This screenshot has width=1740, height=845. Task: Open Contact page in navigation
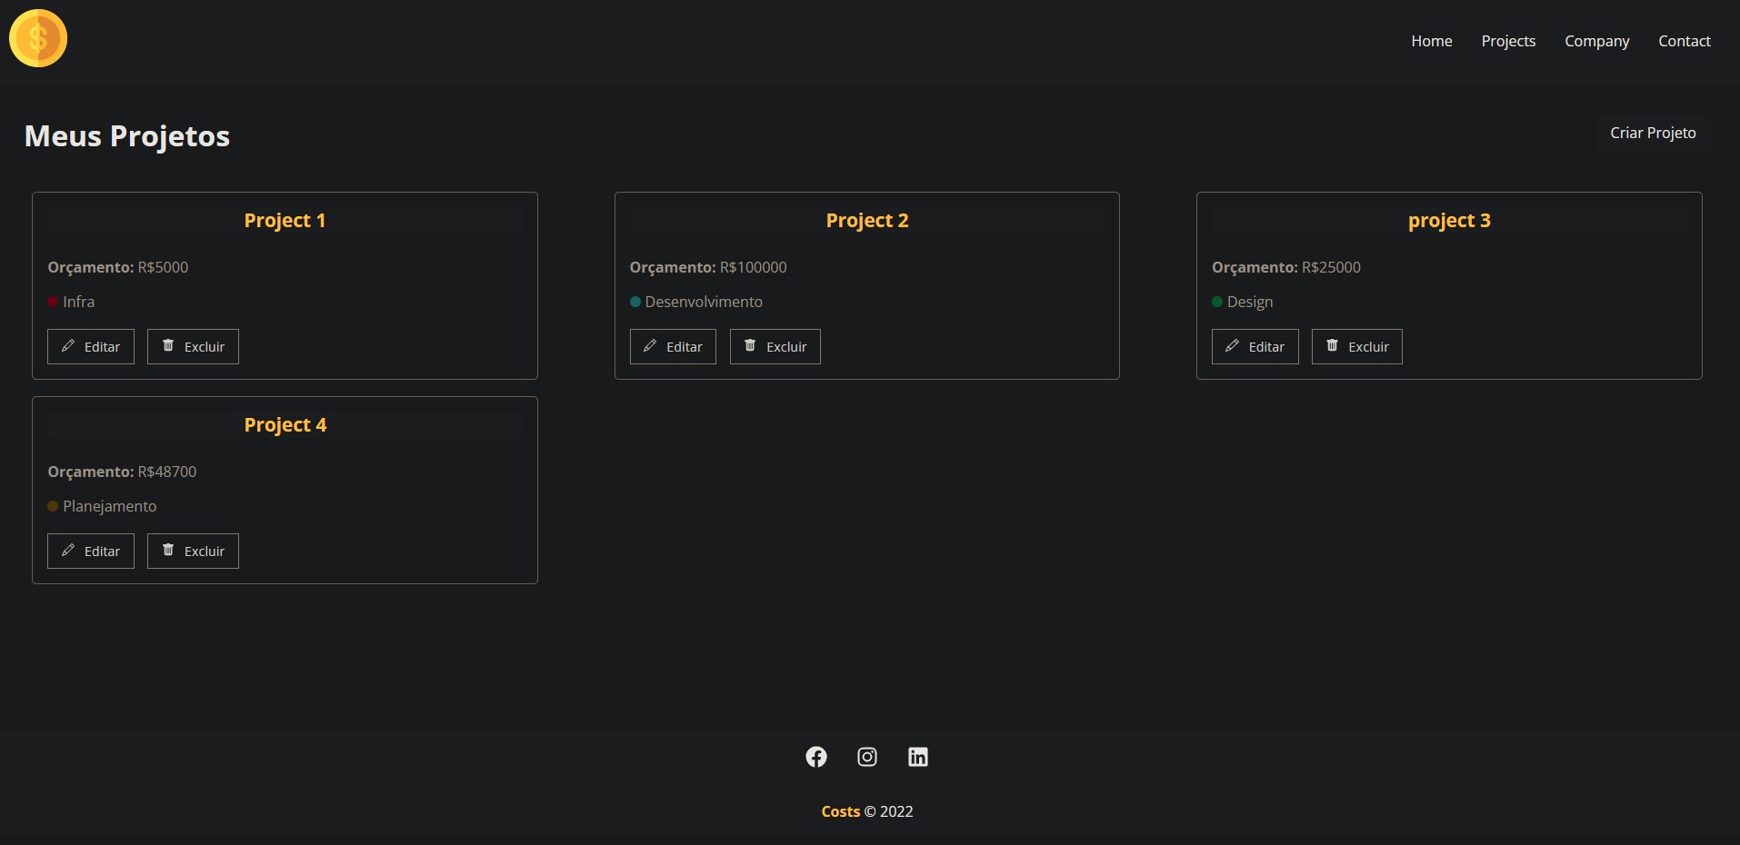point(1685,41)
